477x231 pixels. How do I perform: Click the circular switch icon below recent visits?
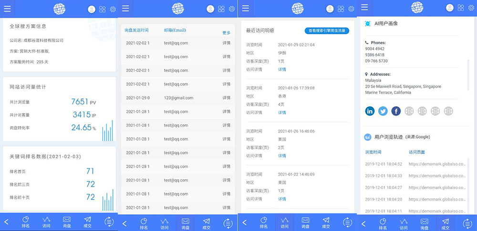(347, 222)
